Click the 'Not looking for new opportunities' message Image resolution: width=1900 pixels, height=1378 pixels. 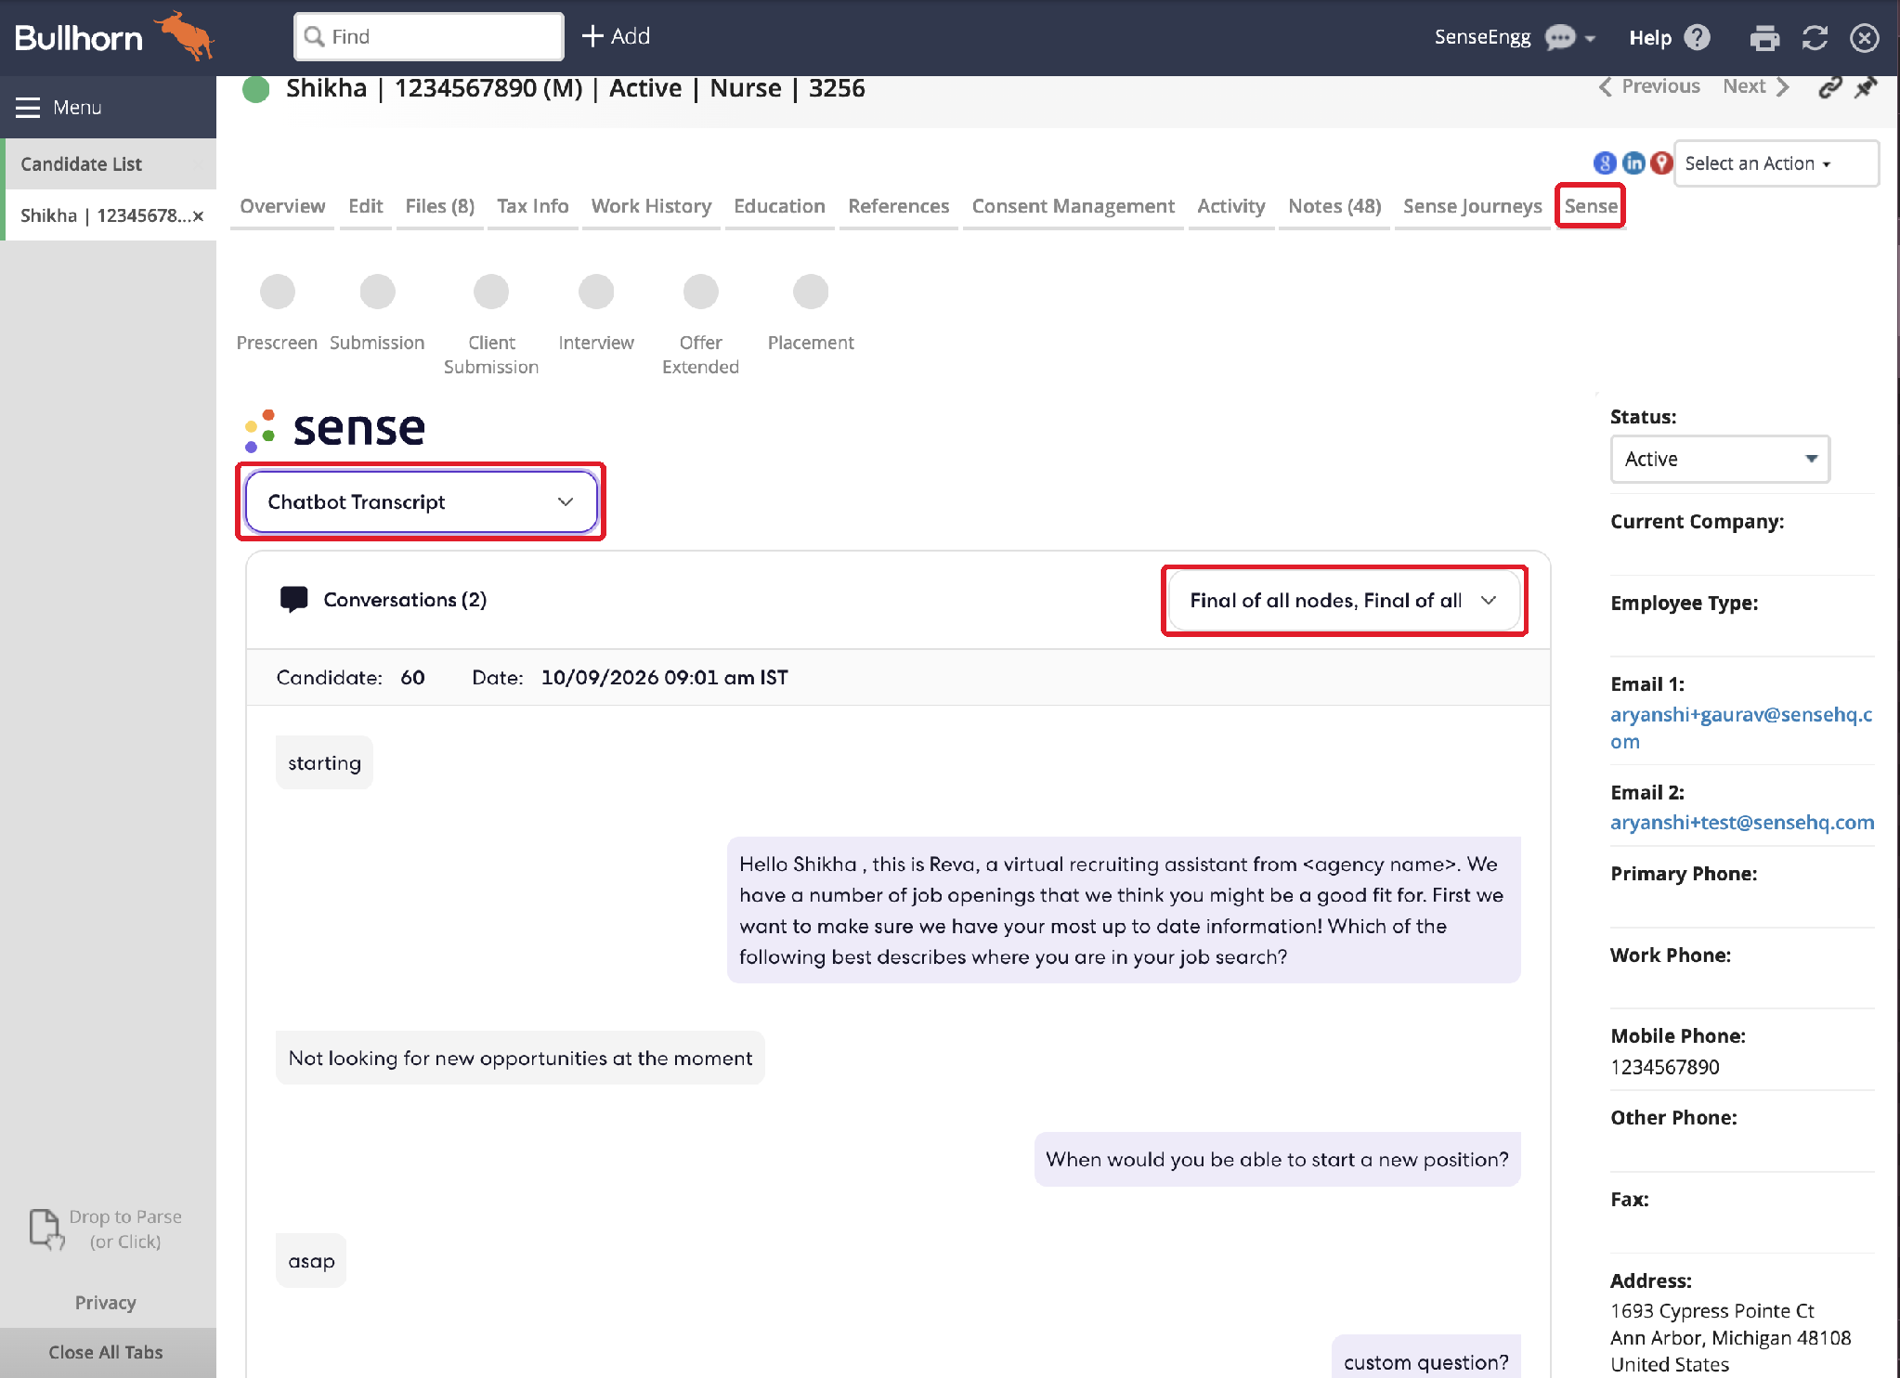click(x=520, y=1059)
